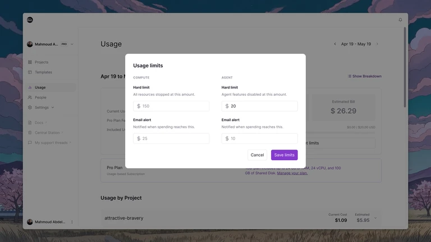Click the Save limits button

(x=284, y=155)
